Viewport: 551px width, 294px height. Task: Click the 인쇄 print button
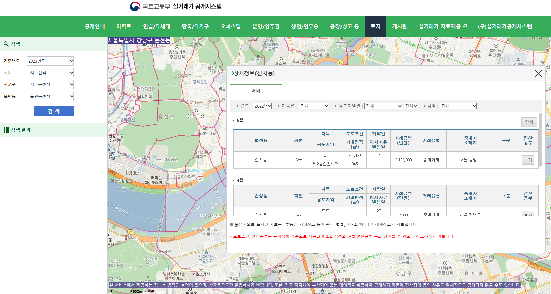529,122
